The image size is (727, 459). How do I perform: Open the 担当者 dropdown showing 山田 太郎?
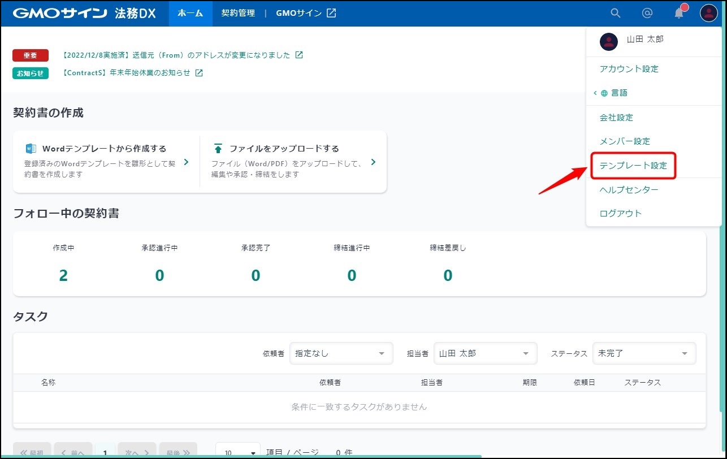click(485, 353)
